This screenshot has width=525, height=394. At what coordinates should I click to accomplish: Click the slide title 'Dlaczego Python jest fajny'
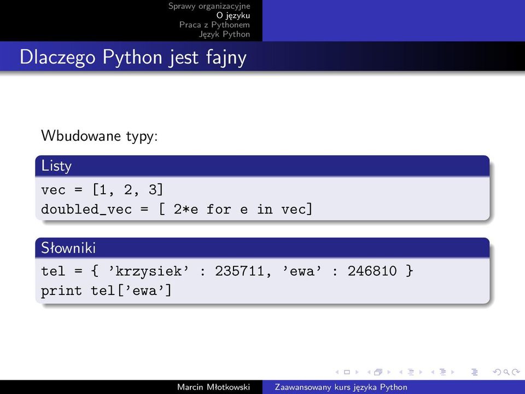pyautogui.click(x=133, y=57)
